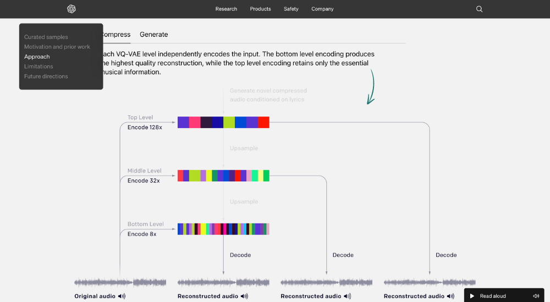
Task: Open the Products menu
Action: (260, 9)
